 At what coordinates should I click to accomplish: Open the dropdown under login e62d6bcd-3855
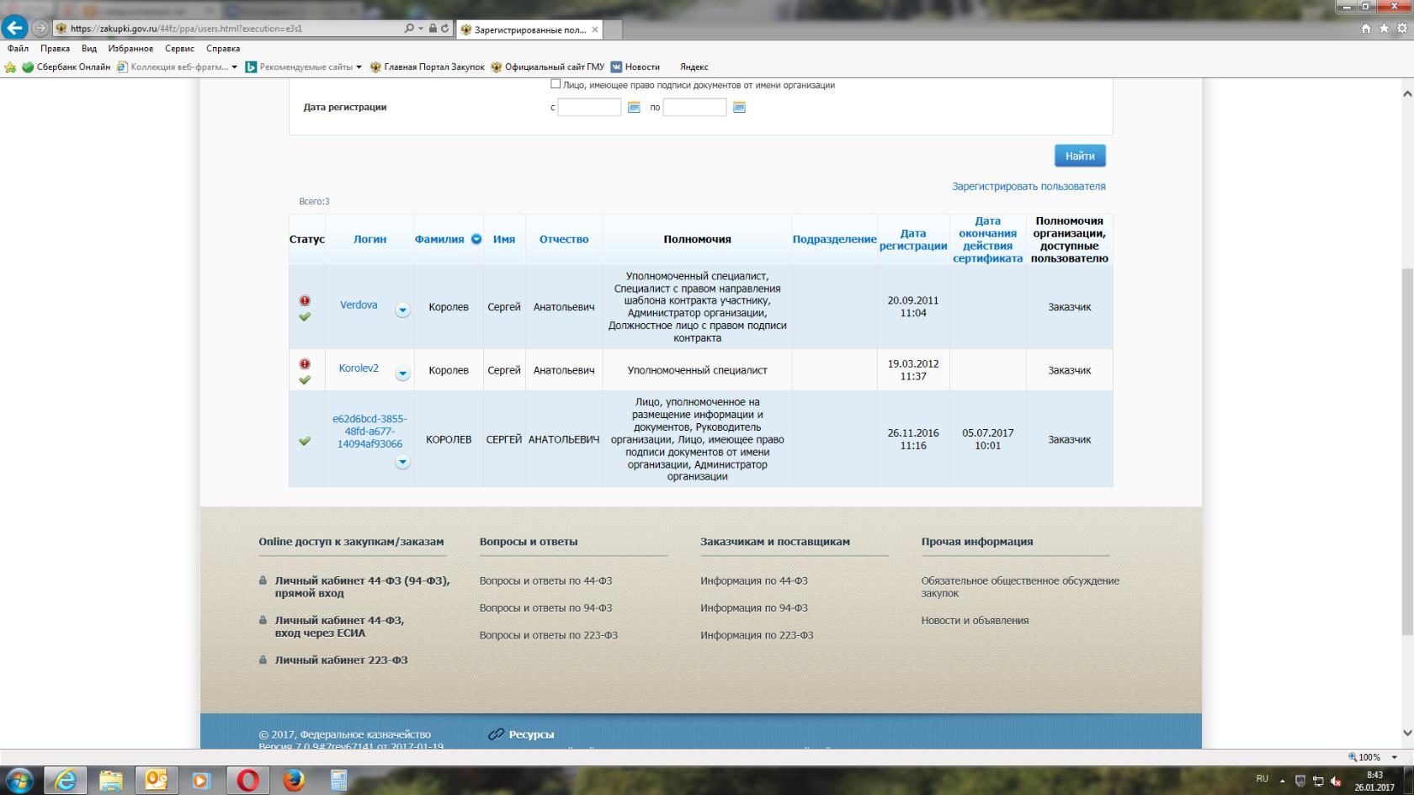(402, 462)
